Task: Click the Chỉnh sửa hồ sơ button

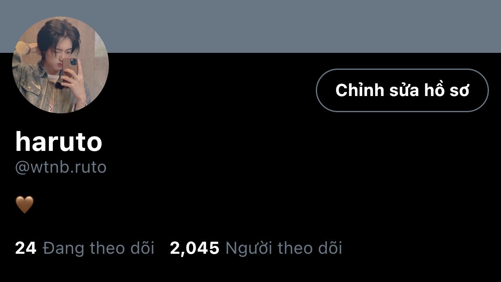Action: 402,90
